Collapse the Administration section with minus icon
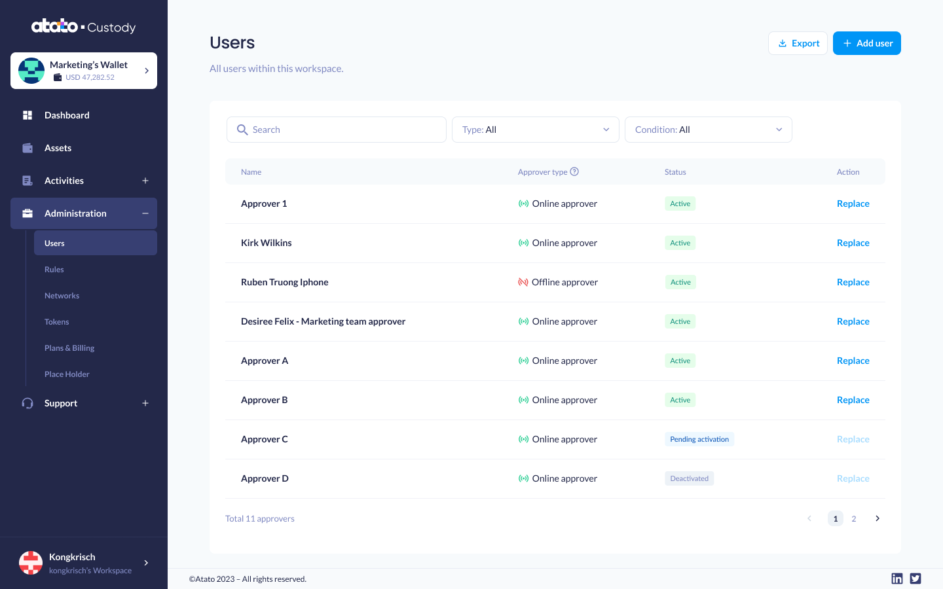 point(145,213)
